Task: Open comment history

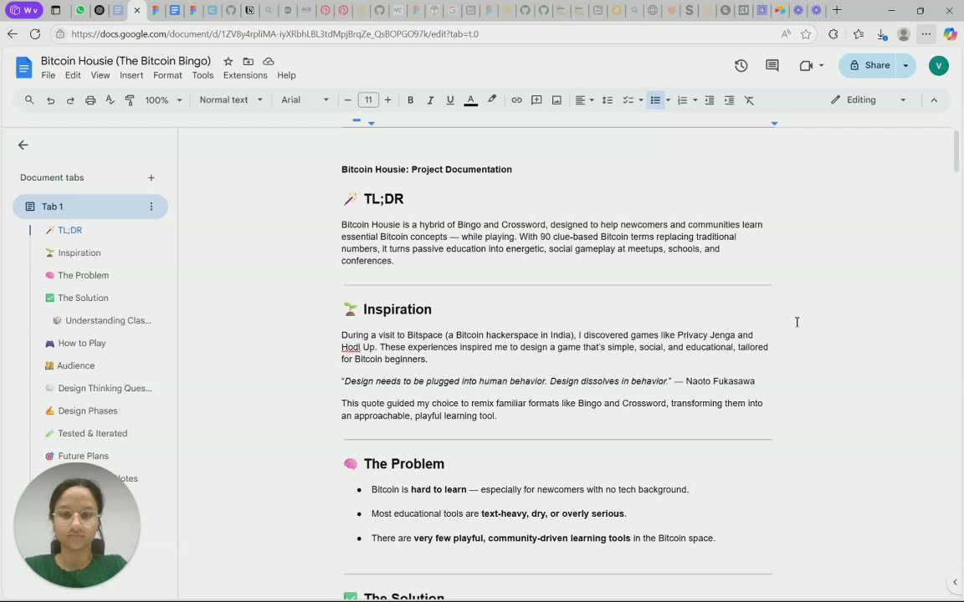Action: pyautogui.click(x=772, y=66)
